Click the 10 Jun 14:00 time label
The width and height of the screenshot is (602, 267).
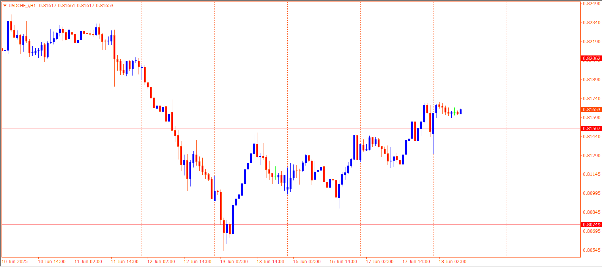[52, 262]
